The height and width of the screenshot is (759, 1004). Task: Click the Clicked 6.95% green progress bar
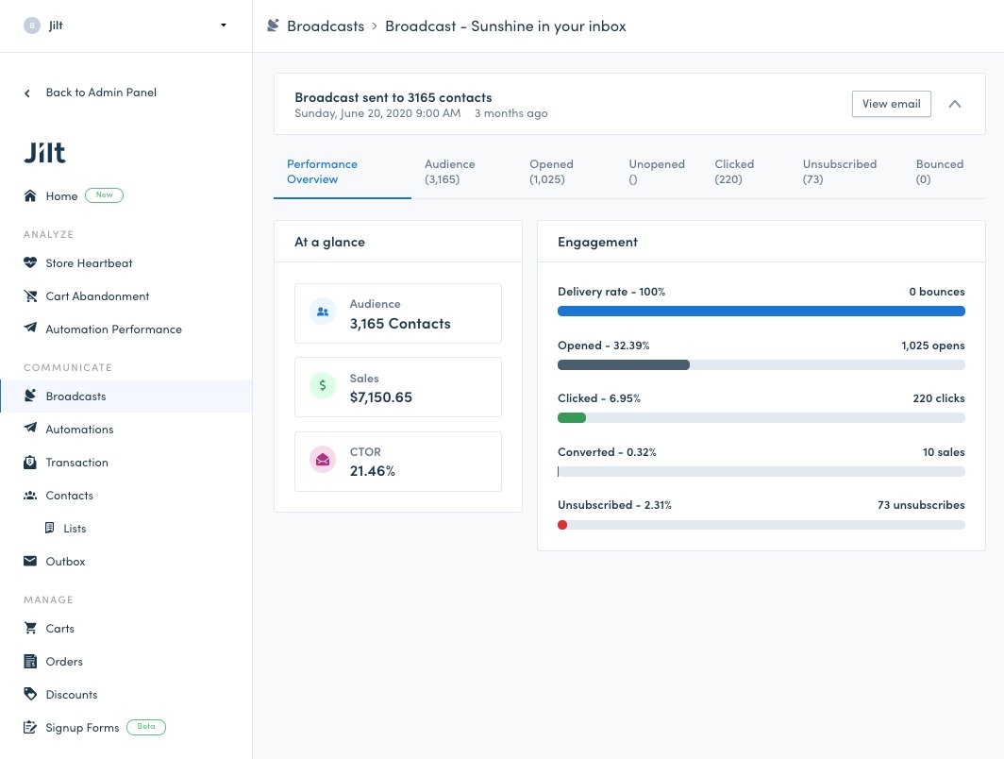tap(761, 418)
